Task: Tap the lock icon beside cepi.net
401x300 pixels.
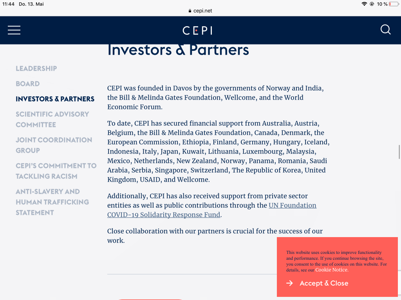Action: 190,11
